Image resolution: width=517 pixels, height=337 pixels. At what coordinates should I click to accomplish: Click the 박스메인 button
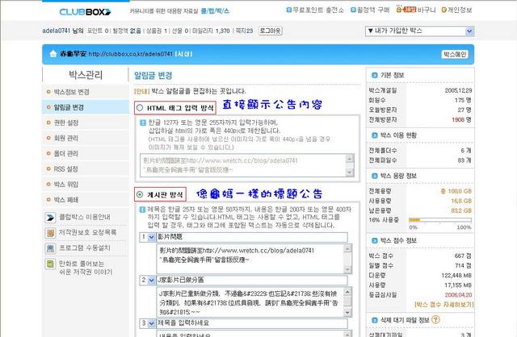point(455,54)
